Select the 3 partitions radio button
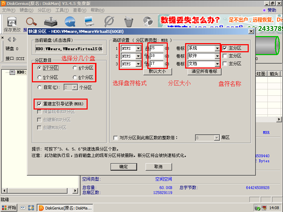The height and width of the screenshot is (212, 283). [39, 68]
